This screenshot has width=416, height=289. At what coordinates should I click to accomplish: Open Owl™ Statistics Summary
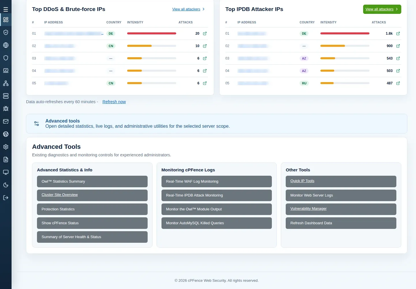point(92,181)
